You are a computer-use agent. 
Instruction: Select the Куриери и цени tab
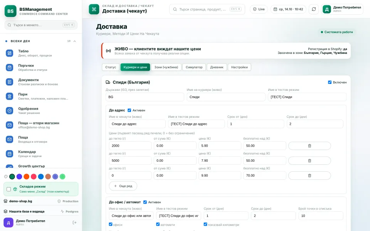(x=135, y=67)
